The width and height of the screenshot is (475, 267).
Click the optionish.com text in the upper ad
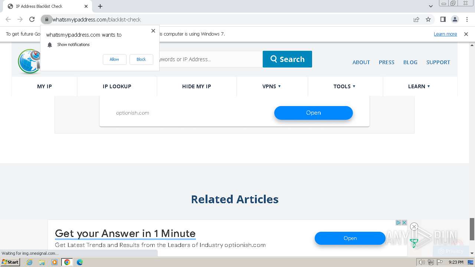point(132,113)
